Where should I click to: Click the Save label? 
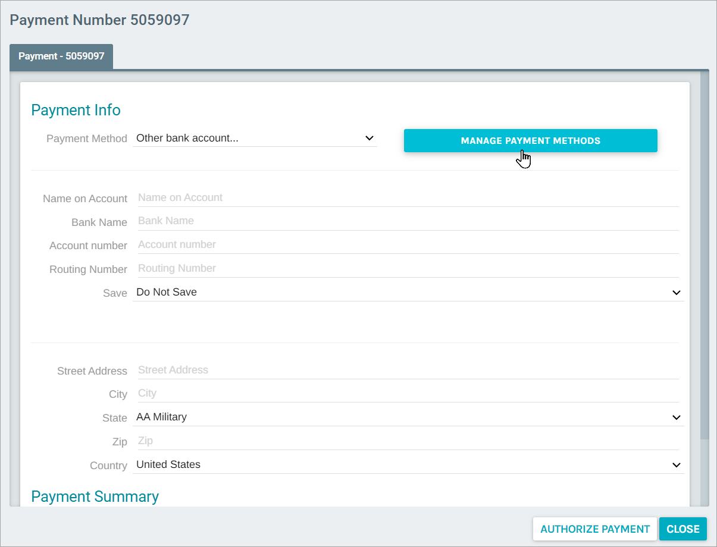pyautogui.click(x=115, y=293)
